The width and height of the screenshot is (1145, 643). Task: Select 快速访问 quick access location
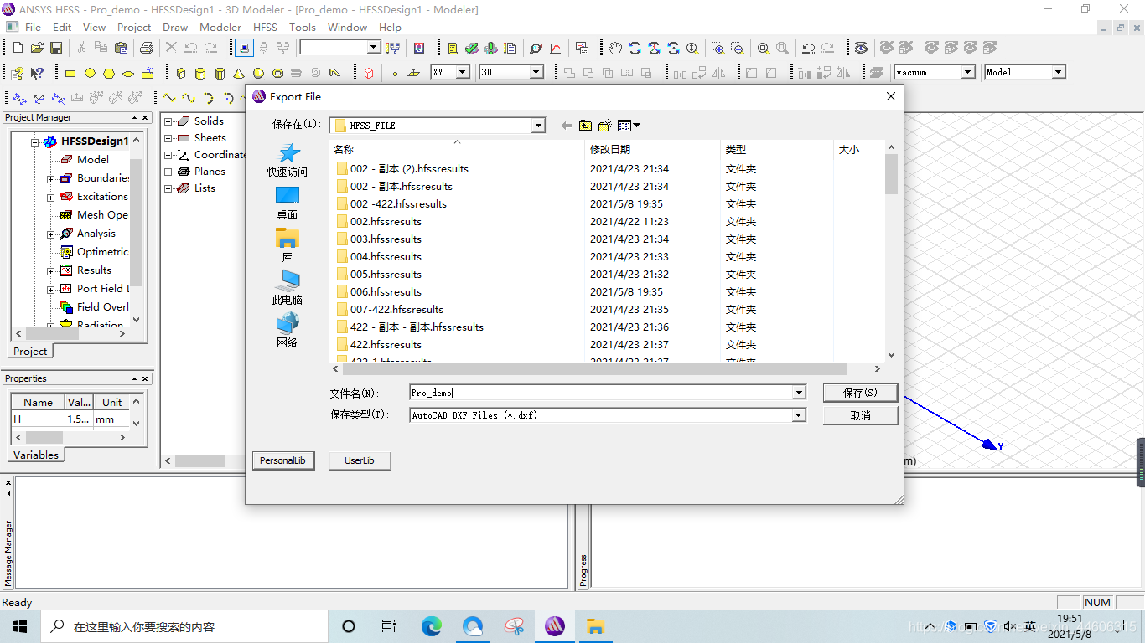click(288, 160)
